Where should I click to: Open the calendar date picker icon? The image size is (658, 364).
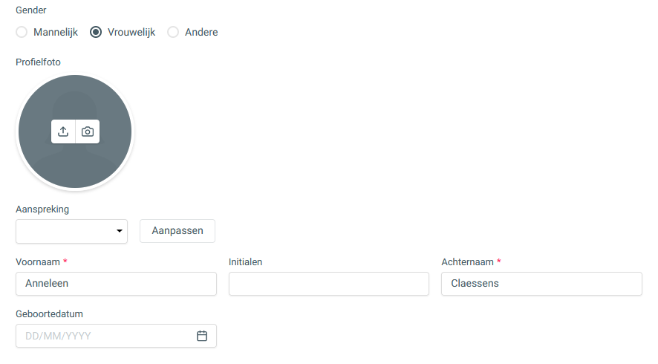(x=202, y=336)
